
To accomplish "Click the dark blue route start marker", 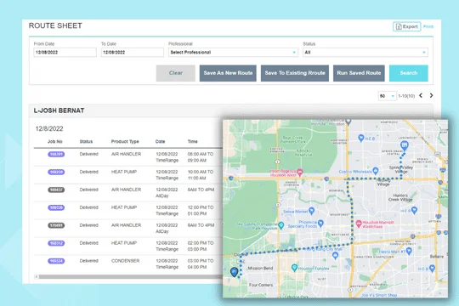I will [234, 272].
